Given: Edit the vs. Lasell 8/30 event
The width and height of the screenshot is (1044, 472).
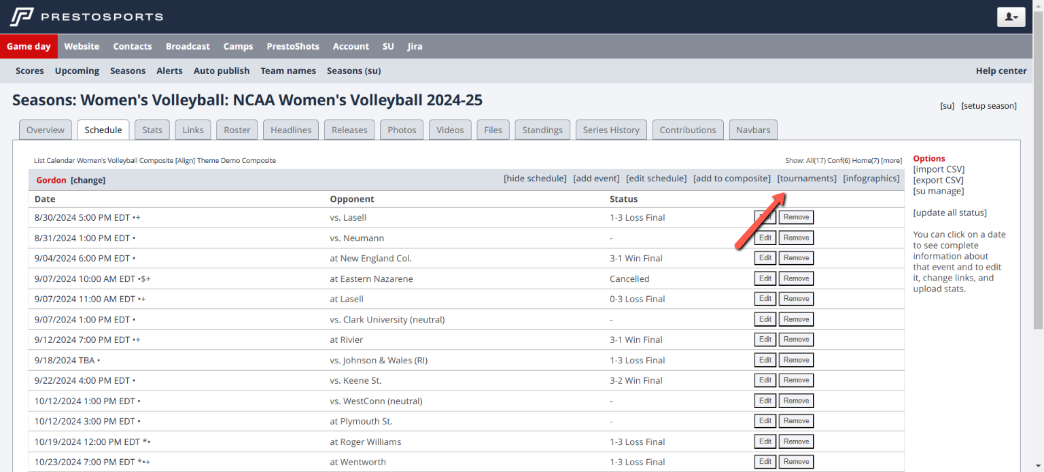Looking at the screenshot, I should 765,217.
